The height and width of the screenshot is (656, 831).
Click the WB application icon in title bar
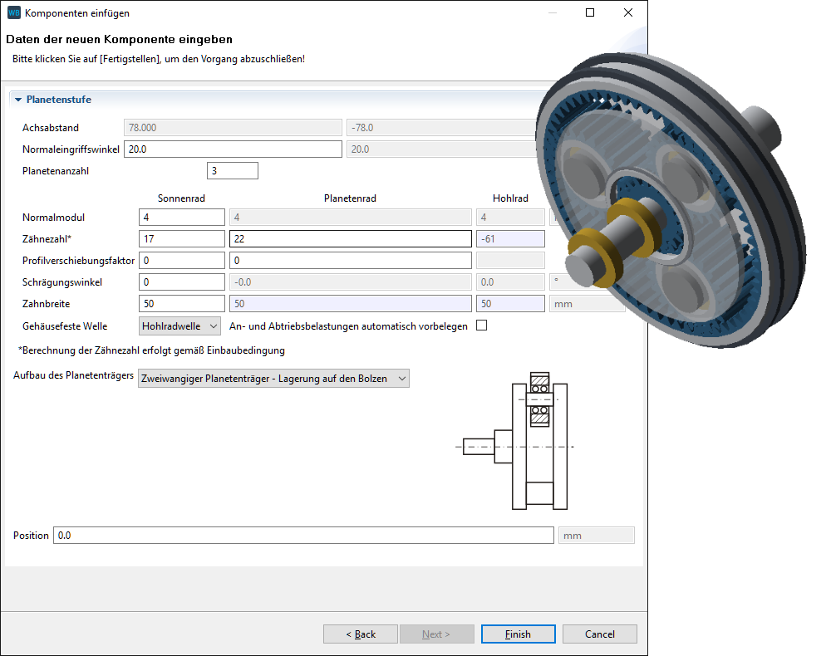[x=14, y=13]
